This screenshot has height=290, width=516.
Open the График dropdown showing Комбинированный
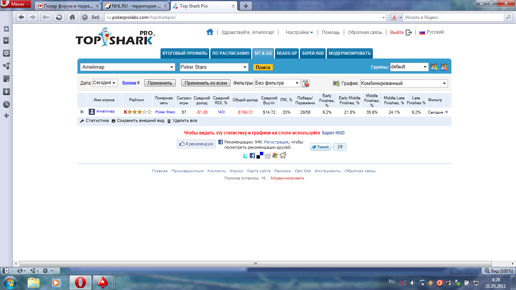point(404,83)
